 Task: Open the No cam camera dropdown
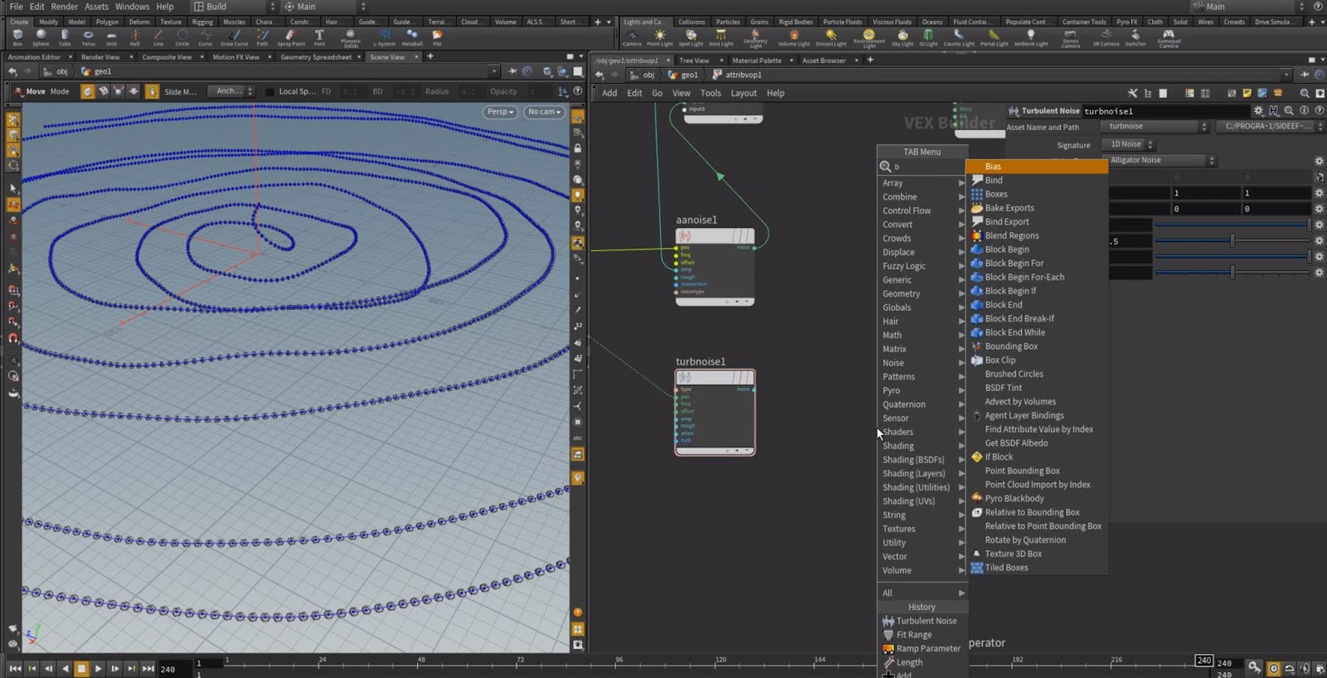(x=544, y=112)
